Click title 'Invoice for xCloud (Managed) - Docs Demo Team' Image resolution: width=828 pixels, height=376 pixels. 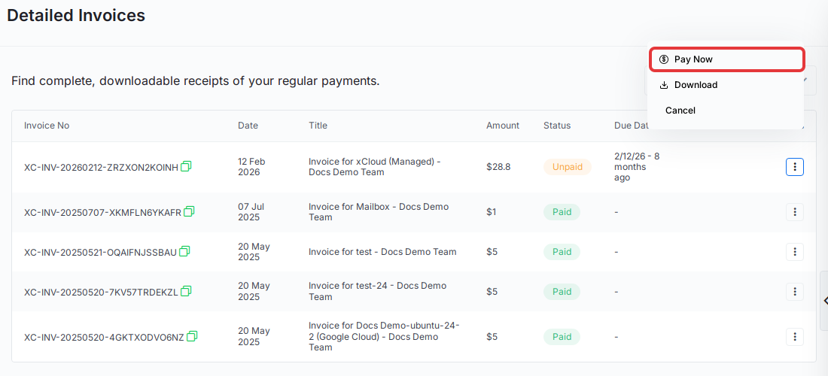pos(374,167)
